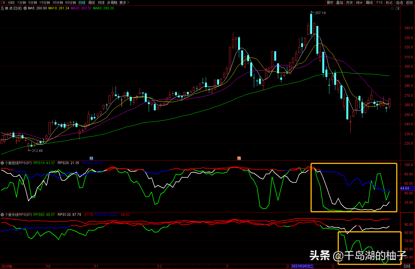The image size is (415, 269).
Task: Click the 260.0 price axis label
Action: (x=409, y=105)
